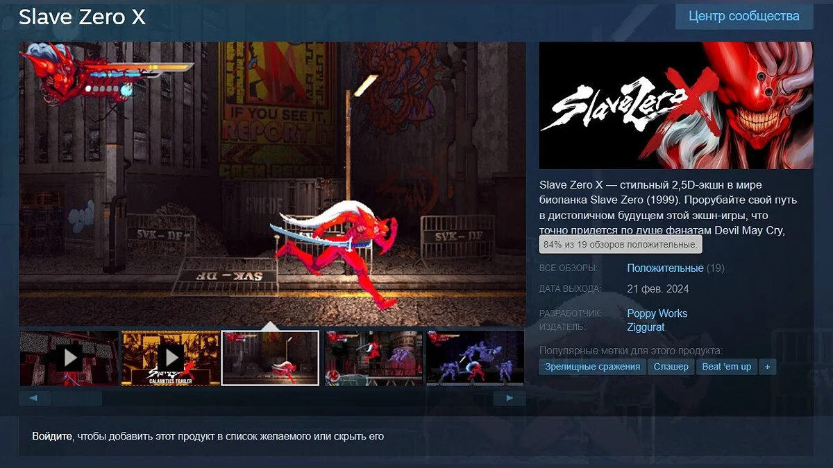Click the game description paragraph
Viewport: 833px width, 468px height.
668,208
